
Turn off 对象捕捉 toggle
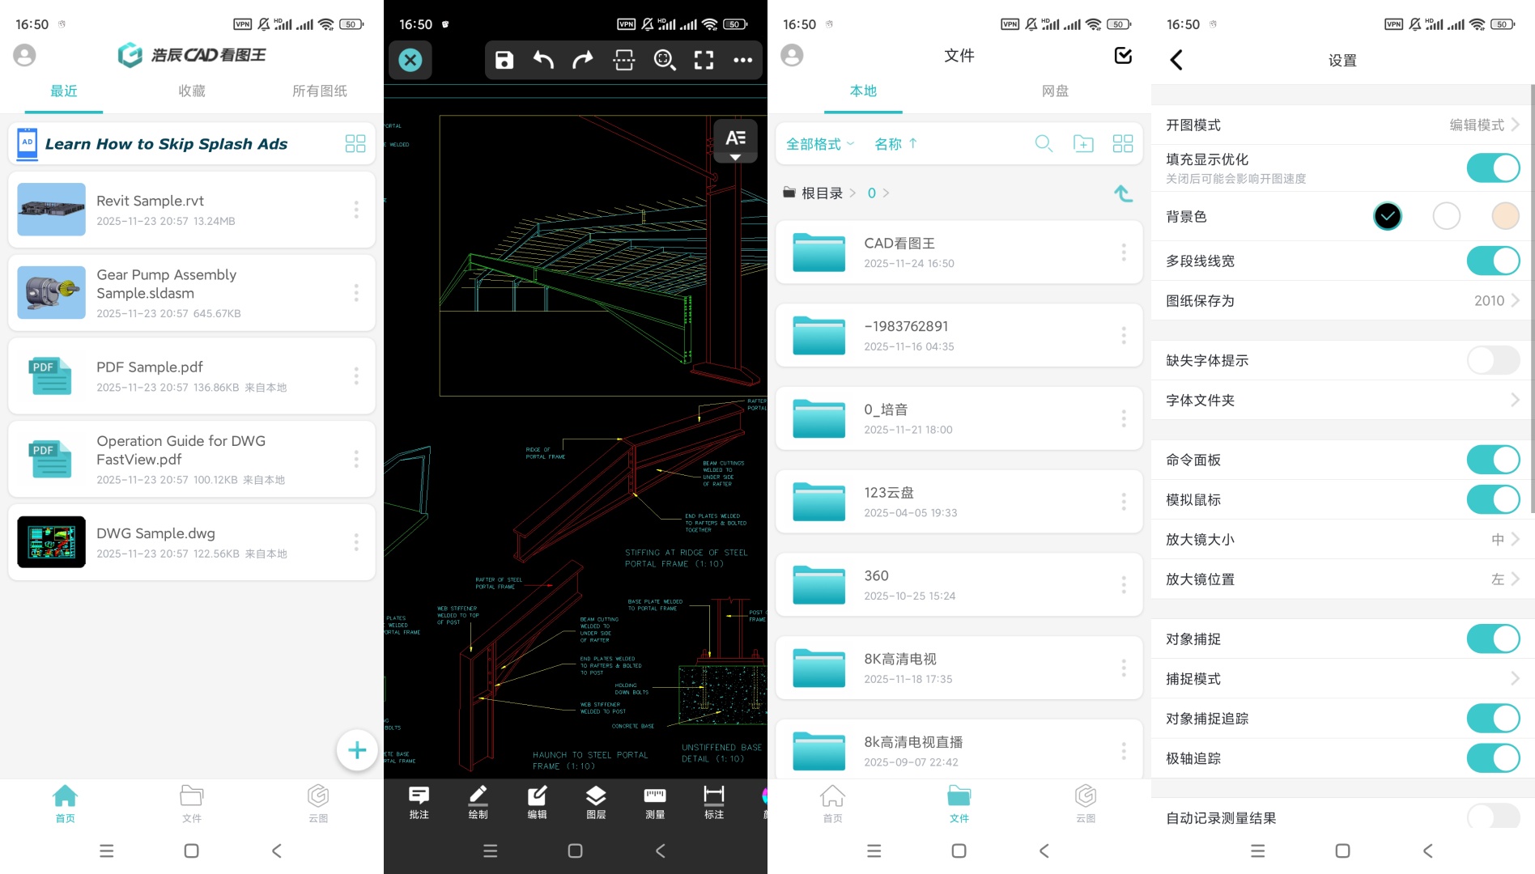pyautogui.click(x=1492, y=639)
